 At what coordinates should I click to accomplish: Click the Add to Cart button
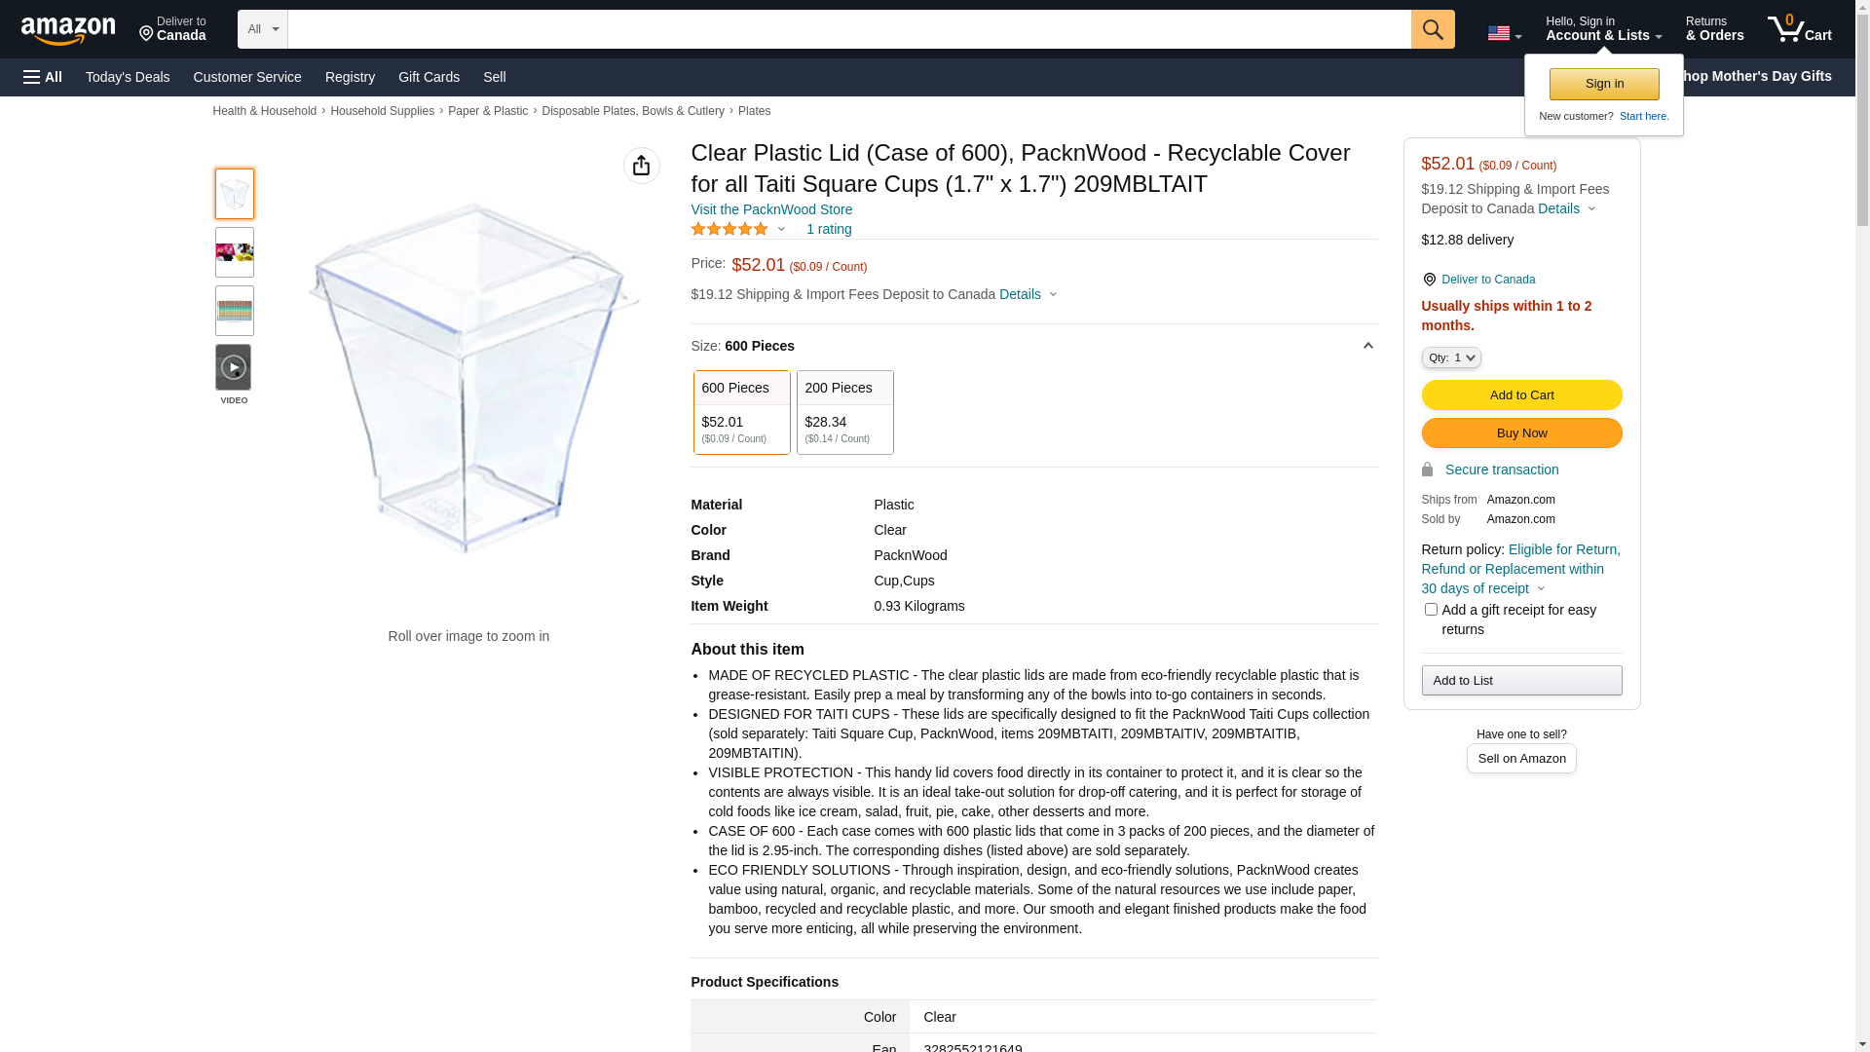click(1520, 395)
